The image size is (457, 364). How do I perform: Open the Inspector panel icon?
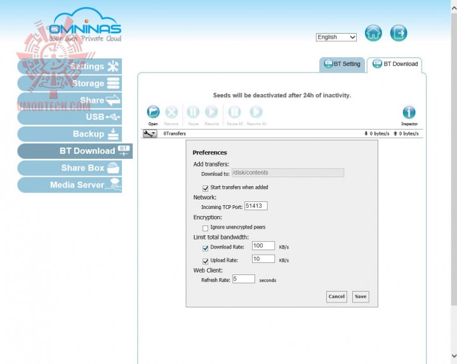[x=409, y=112]
